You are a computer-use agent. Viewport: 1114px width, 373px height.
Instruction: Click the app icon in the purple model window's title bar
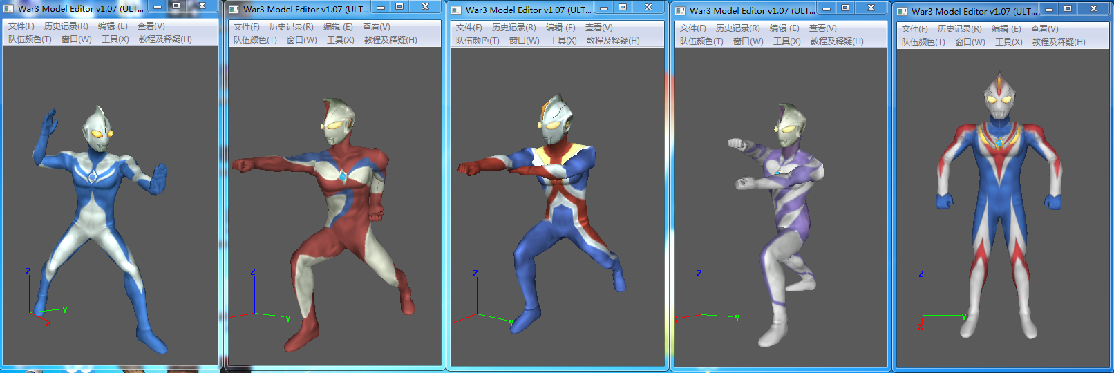[680, 11]
